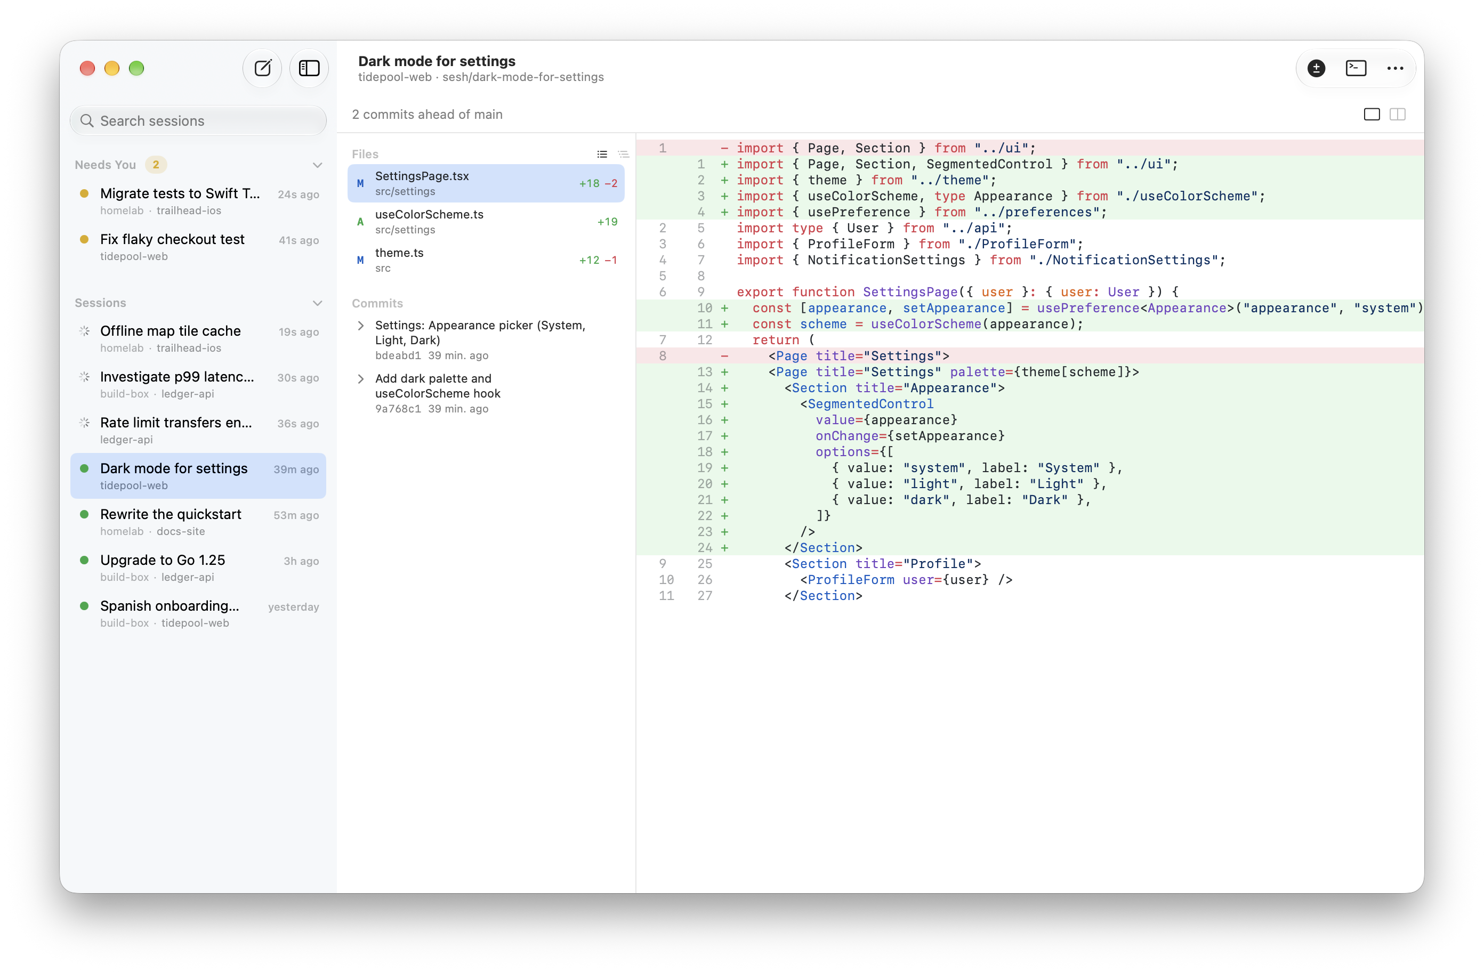Collapse the Sessions section chevron

pyautogui.click(x=317, y=303)
